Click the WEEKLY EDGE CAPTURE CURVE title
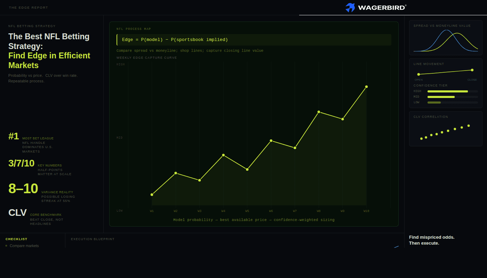 pos(147,58)
